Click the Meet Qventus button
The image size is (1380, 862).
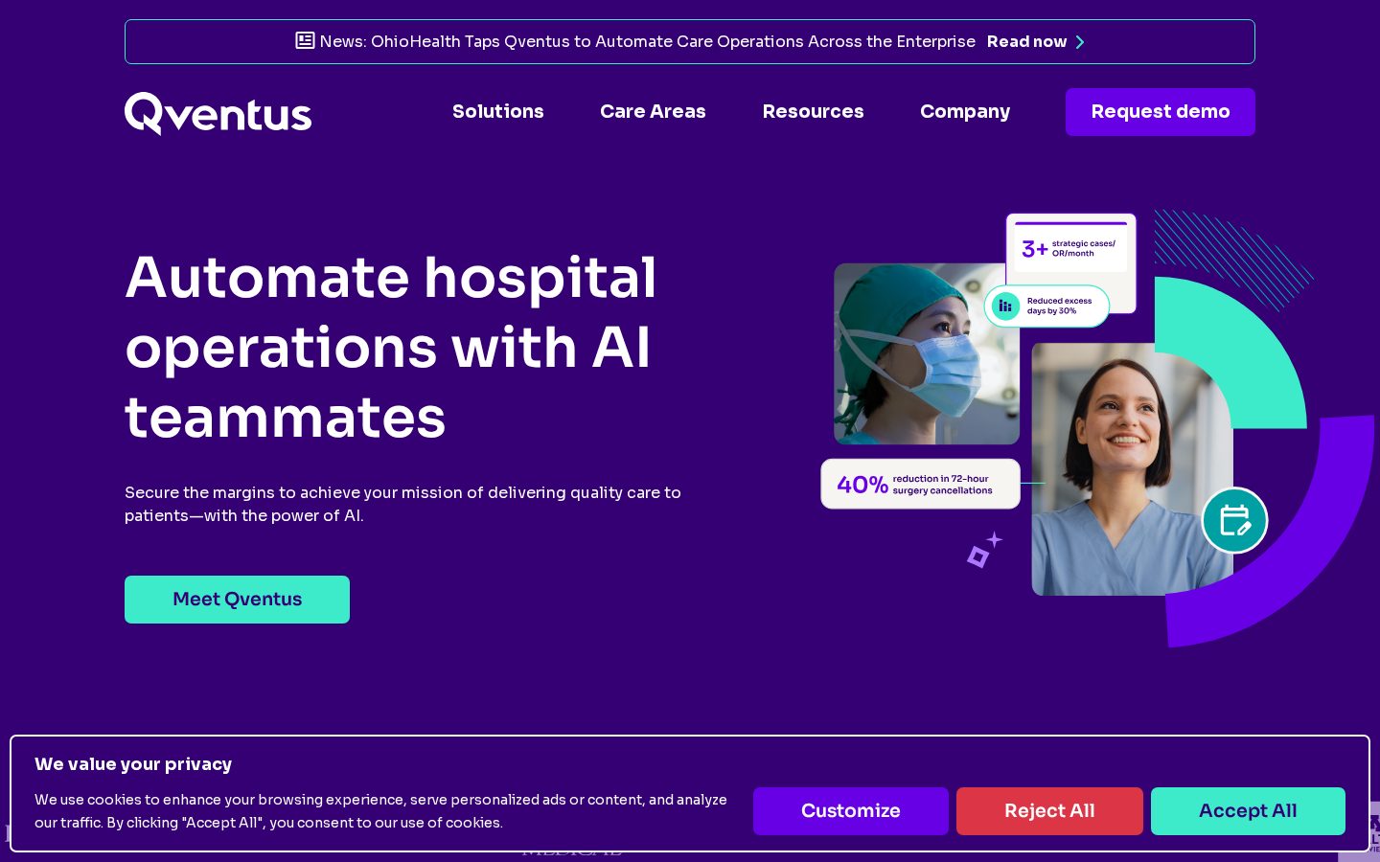[x=237, y=600]
